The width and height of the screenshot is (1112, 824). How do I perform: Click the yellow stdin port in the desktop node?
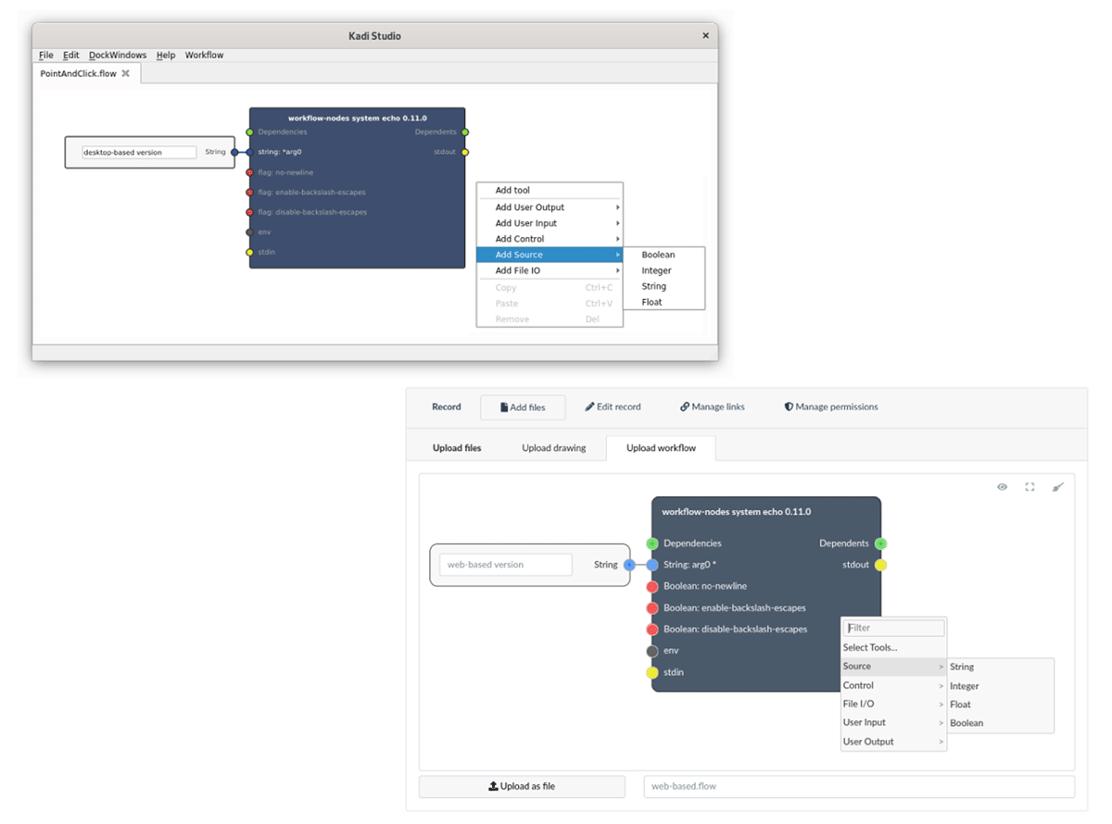pyautogui.click(x=249, y=252)
